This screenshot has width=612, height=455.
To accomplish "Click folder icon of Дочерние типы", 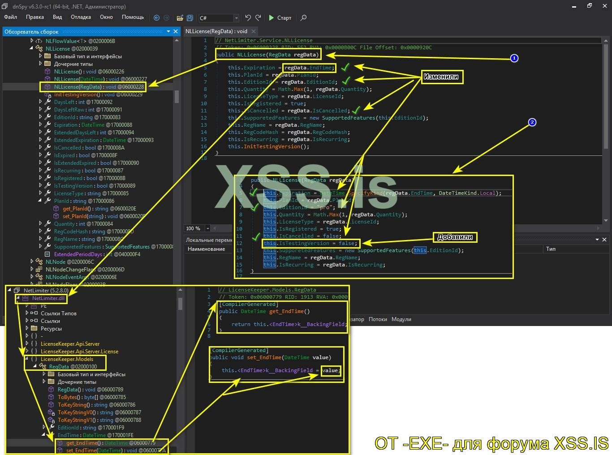I will pos(48,64).
